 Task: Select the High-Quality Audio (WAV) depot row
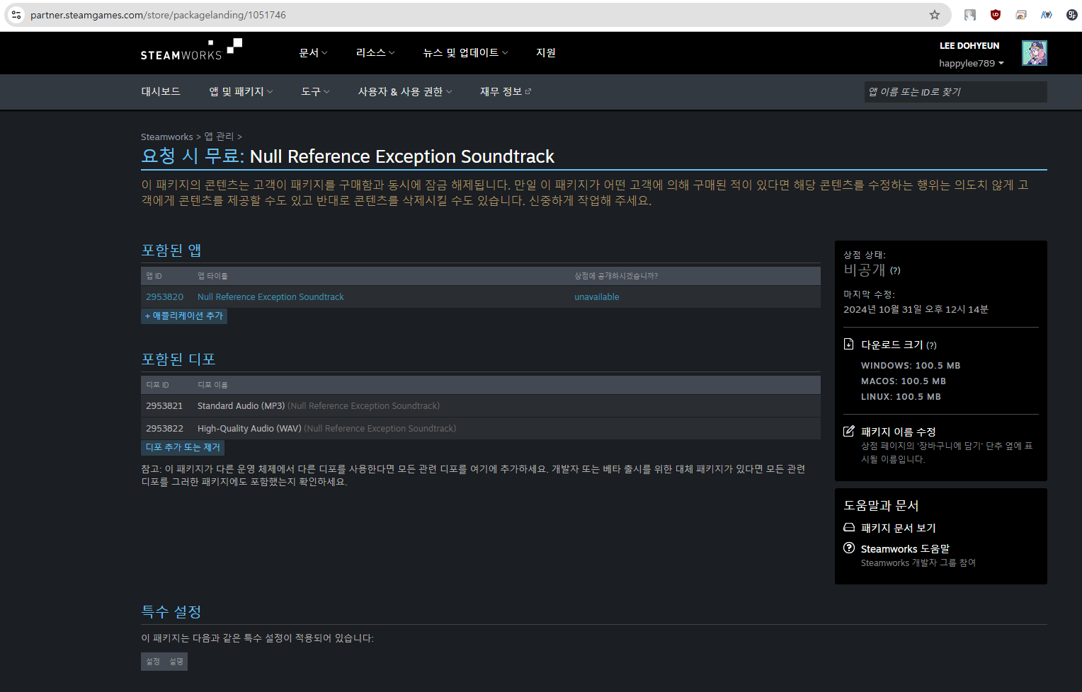click(481, 429)
